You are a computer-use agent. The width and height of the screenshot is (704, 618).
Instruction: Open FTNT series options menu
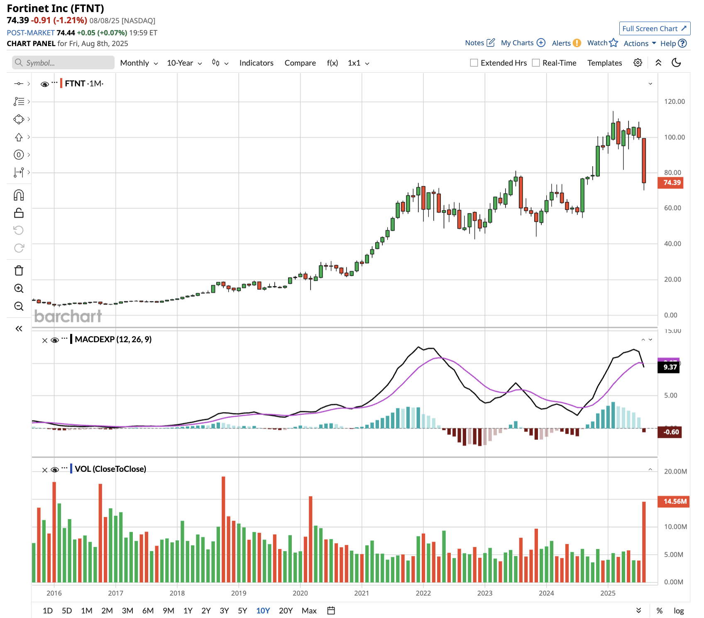pyautogui.click(x=54, y=83)
